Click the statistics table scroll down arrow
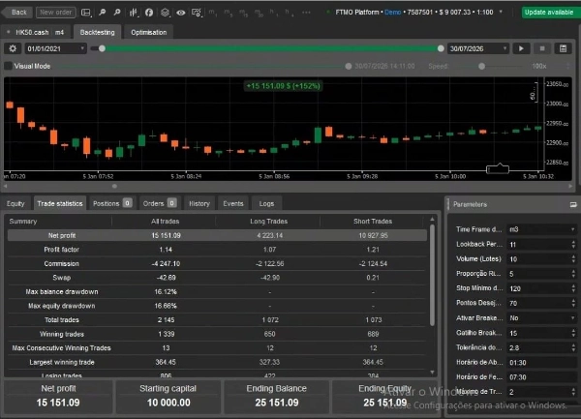Image resolution: width=581 pixels, height=419 pixels. 432,372
